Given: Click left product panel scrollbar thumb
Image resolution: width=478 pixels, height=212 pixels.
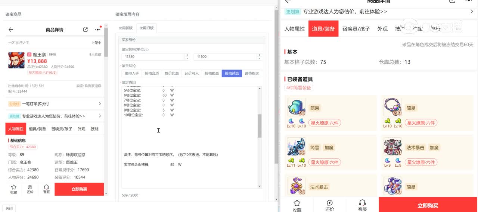Looking at the screenshot, I should [x=106, y=42].
